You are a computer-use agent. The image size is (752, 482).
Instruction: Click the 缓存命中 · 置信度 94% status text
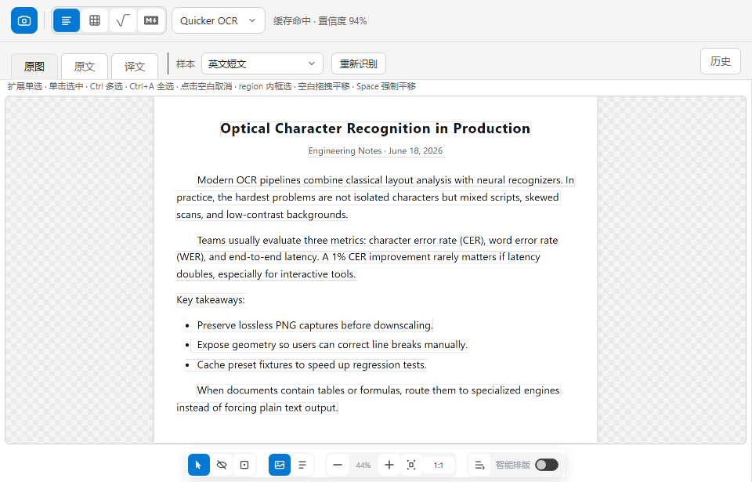tap(320, 21)
